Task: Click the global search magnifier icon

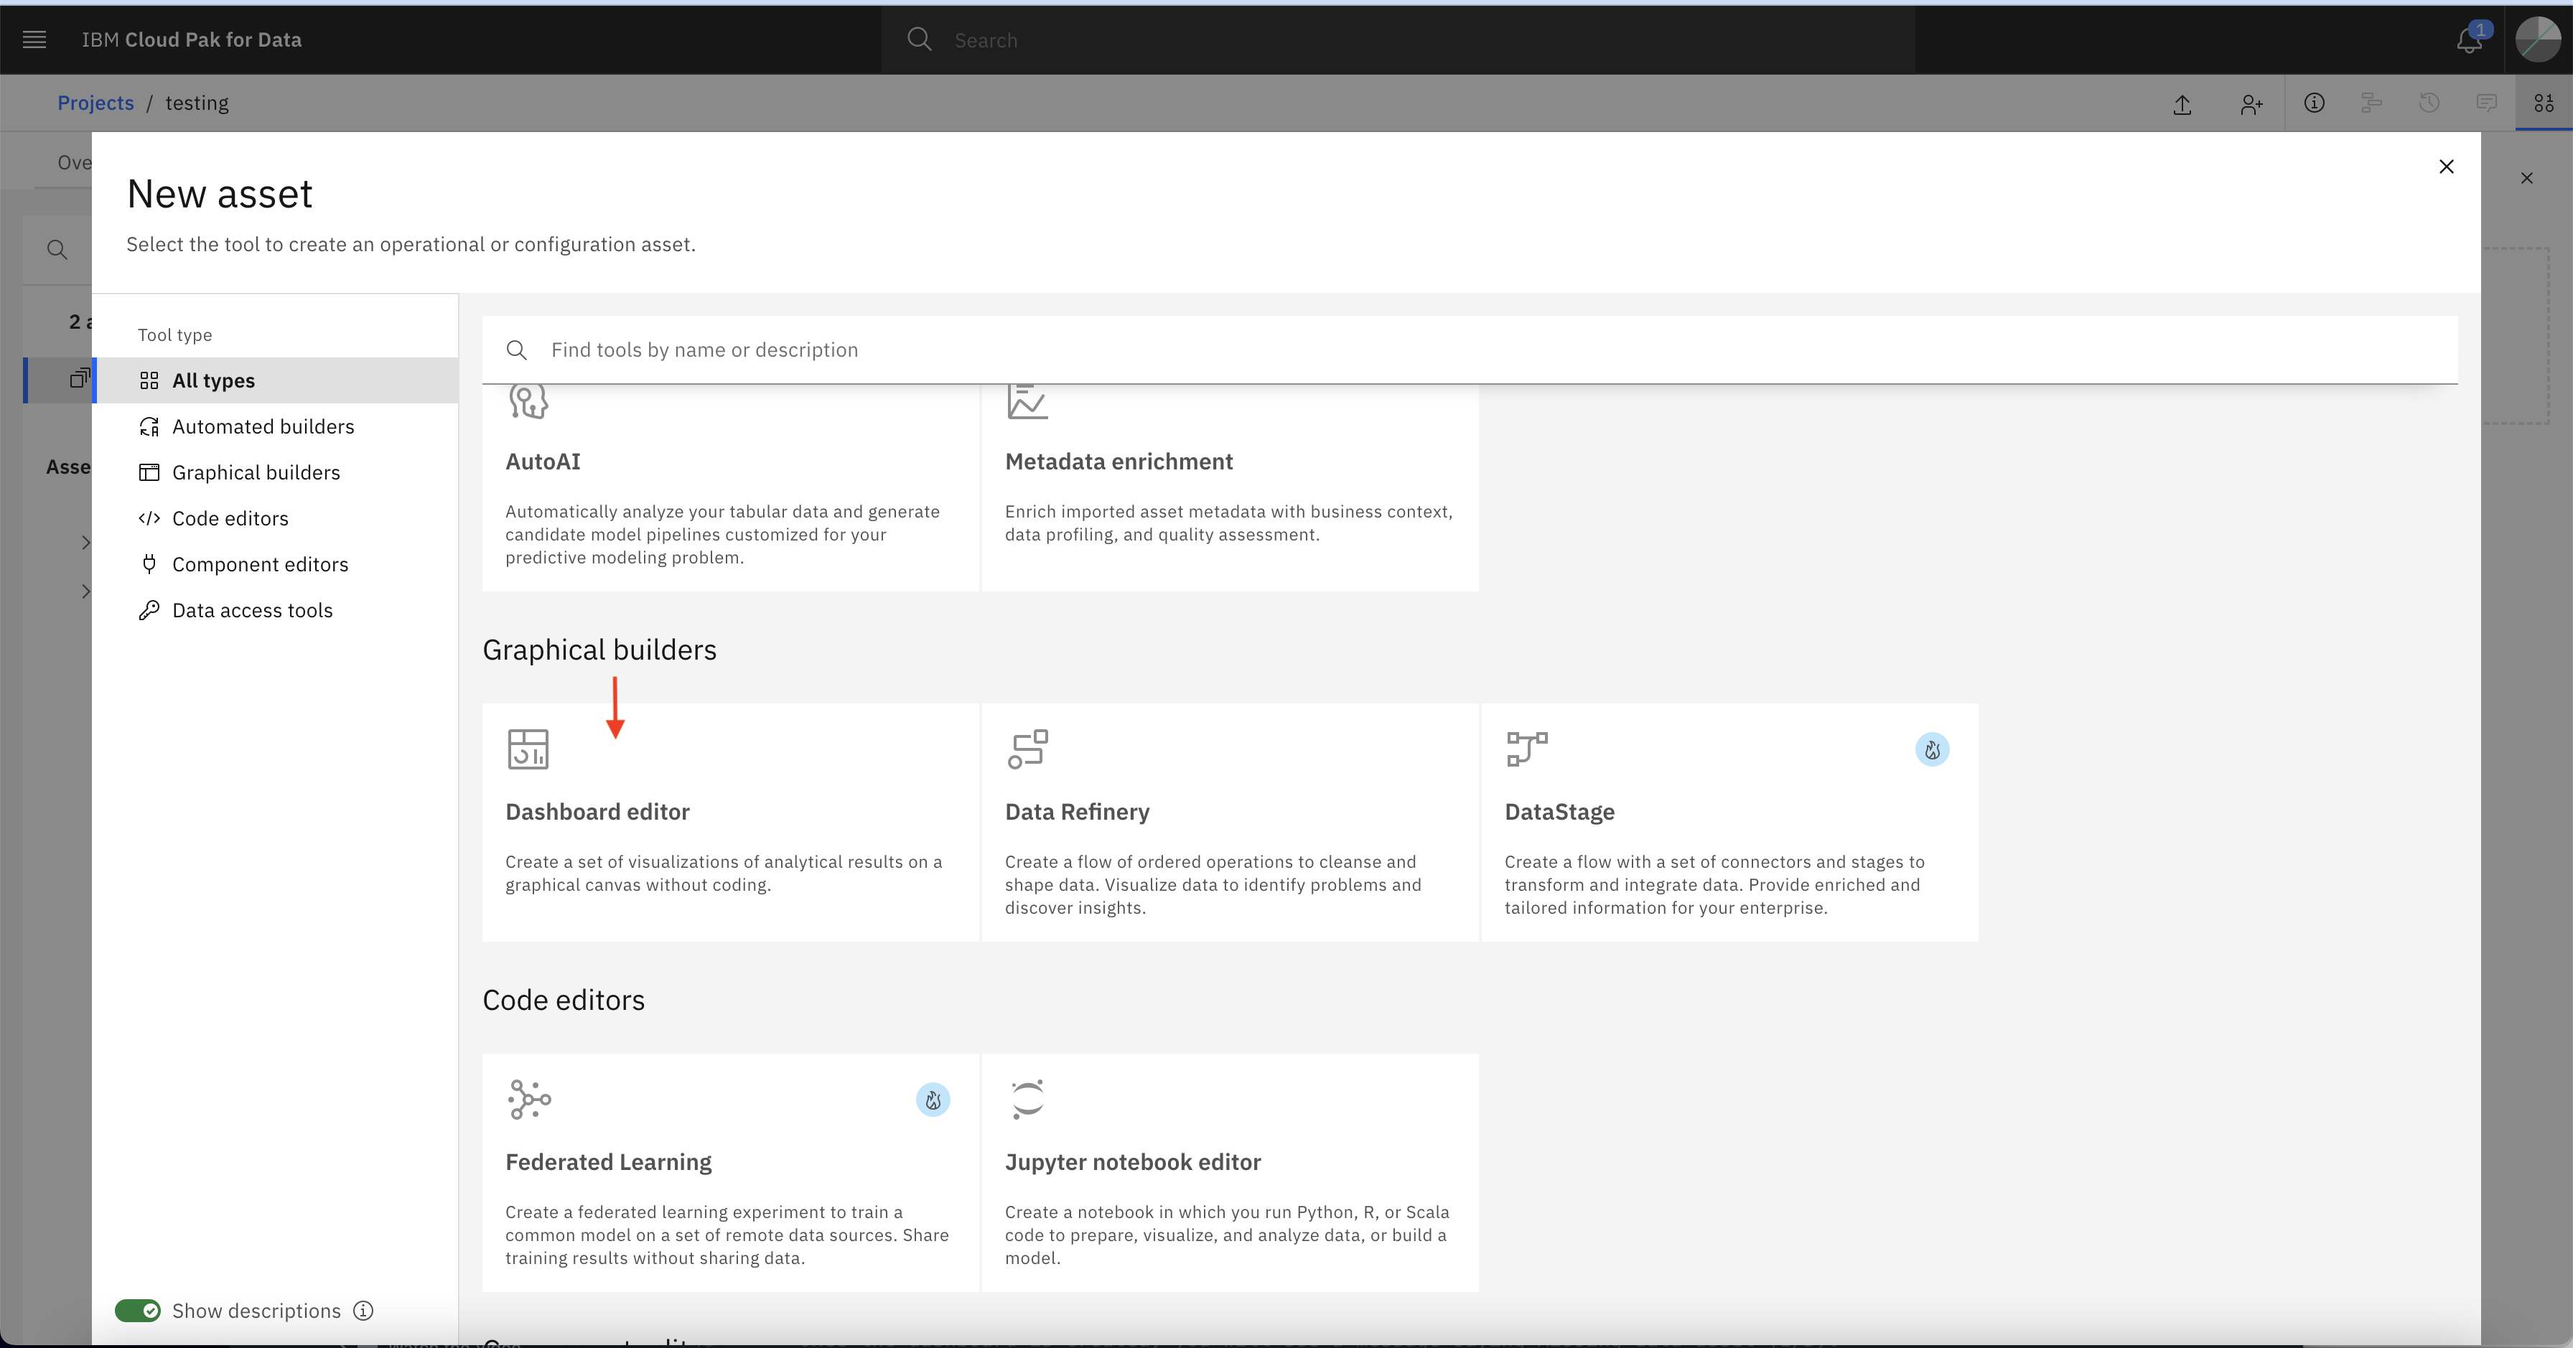Action: pyautogui.click(x=919, y=40)
